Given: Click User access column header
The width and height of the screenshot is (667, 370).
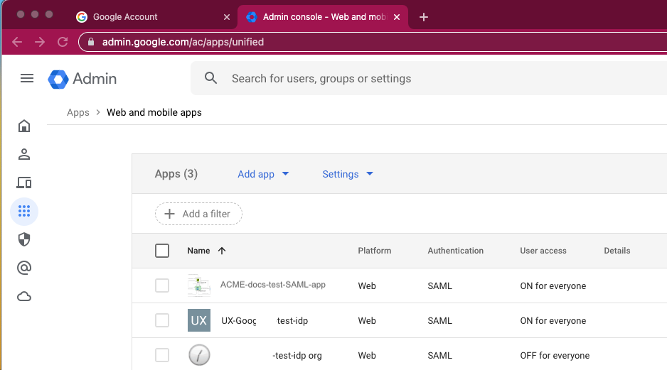Looking at the screenshot, I should [x=543, y=251].
